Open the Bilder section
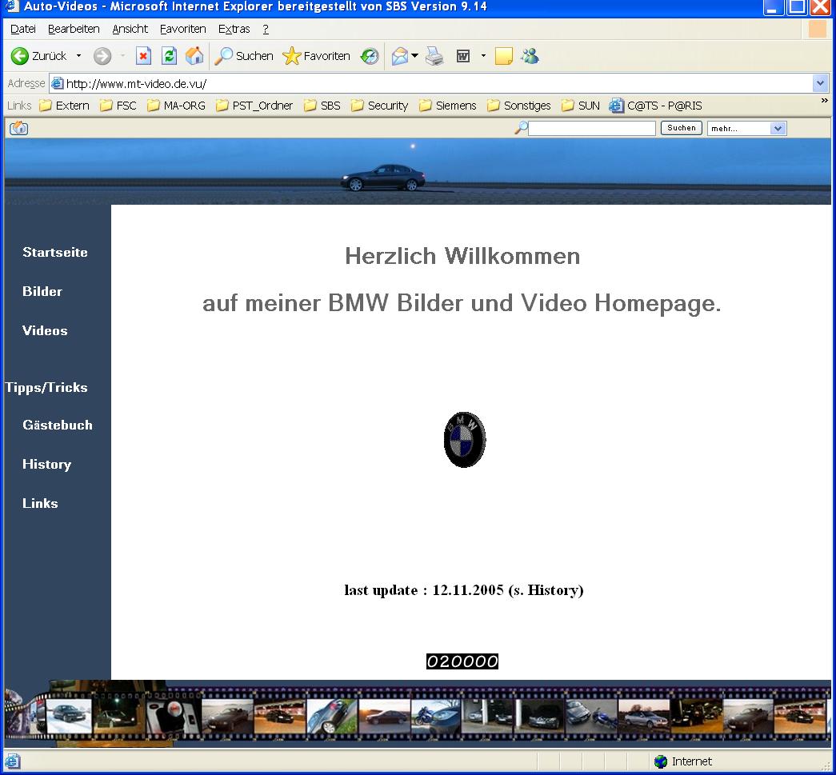 coord(42,291)
